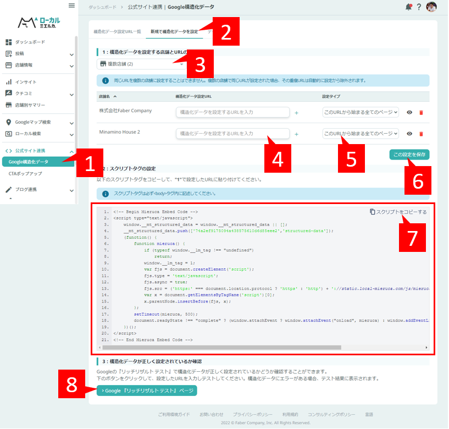
Task: Click the info icon in the body tag notice
Action: 106,194
